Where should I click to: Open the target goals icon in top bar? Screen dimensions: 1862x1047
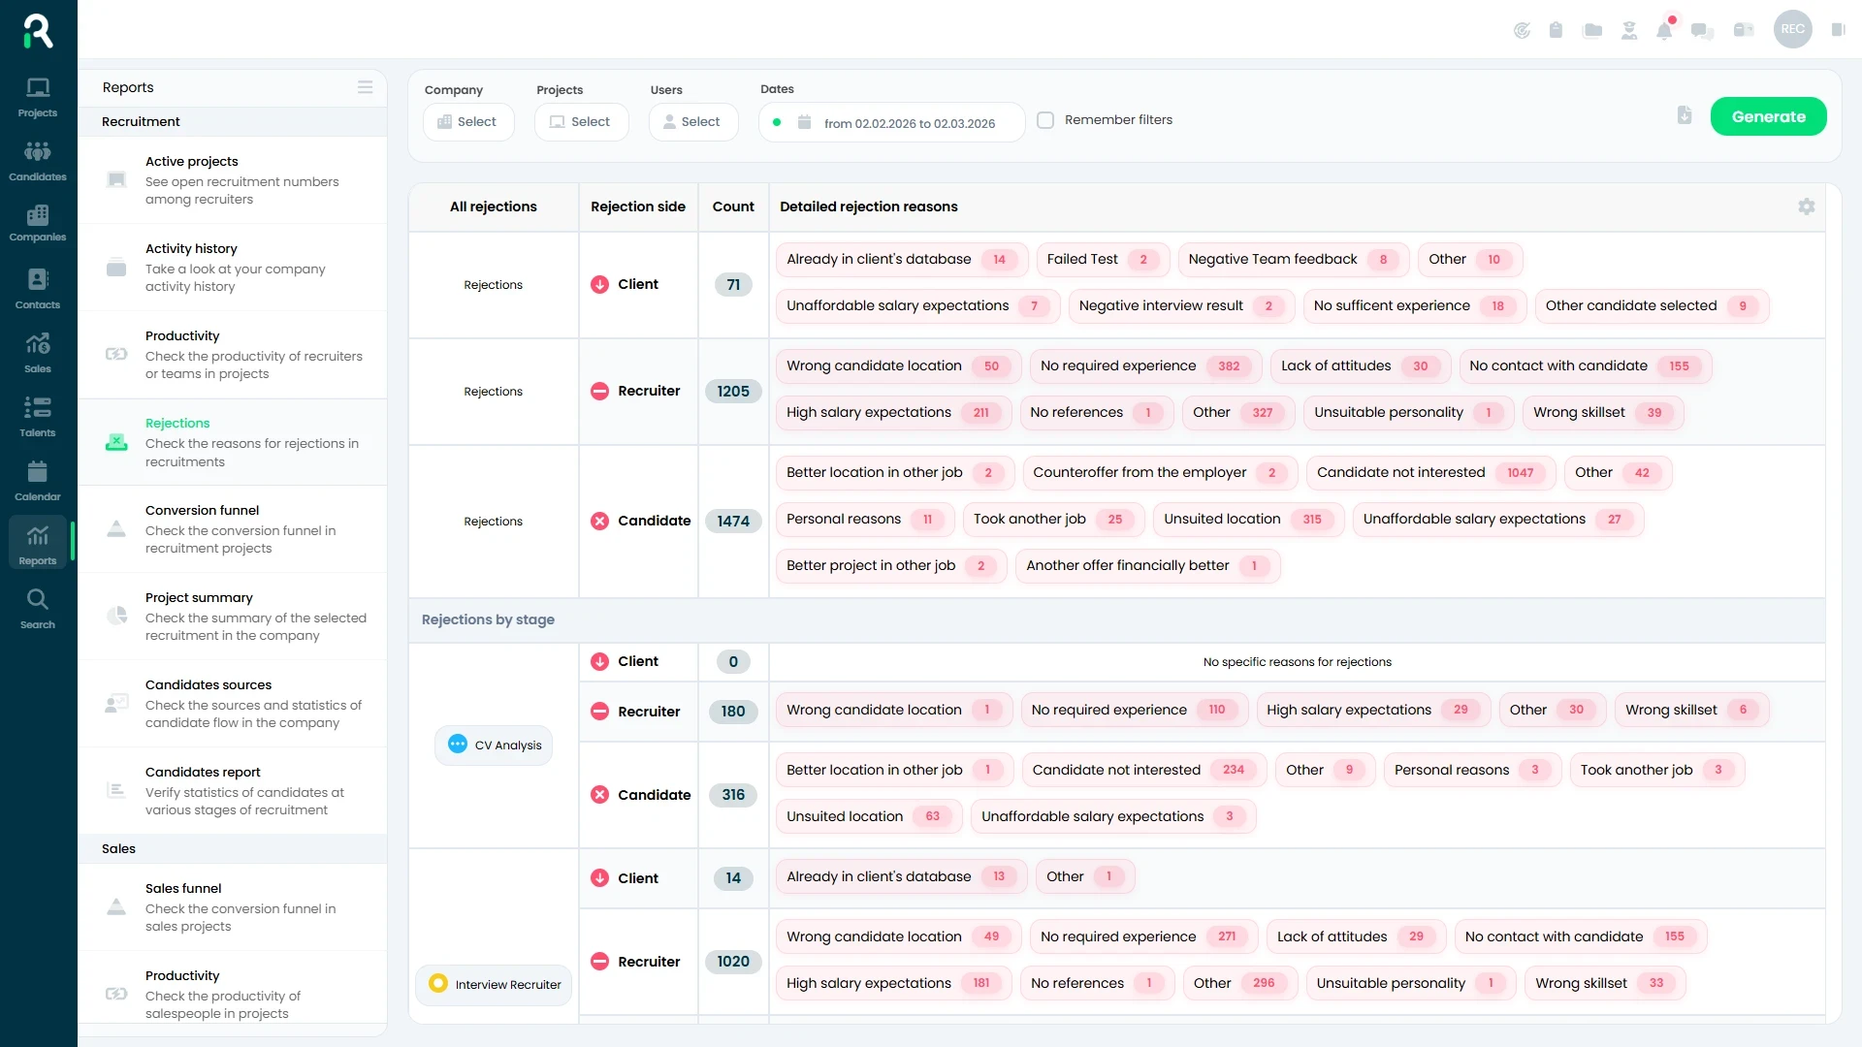(x=1522, y=30)
